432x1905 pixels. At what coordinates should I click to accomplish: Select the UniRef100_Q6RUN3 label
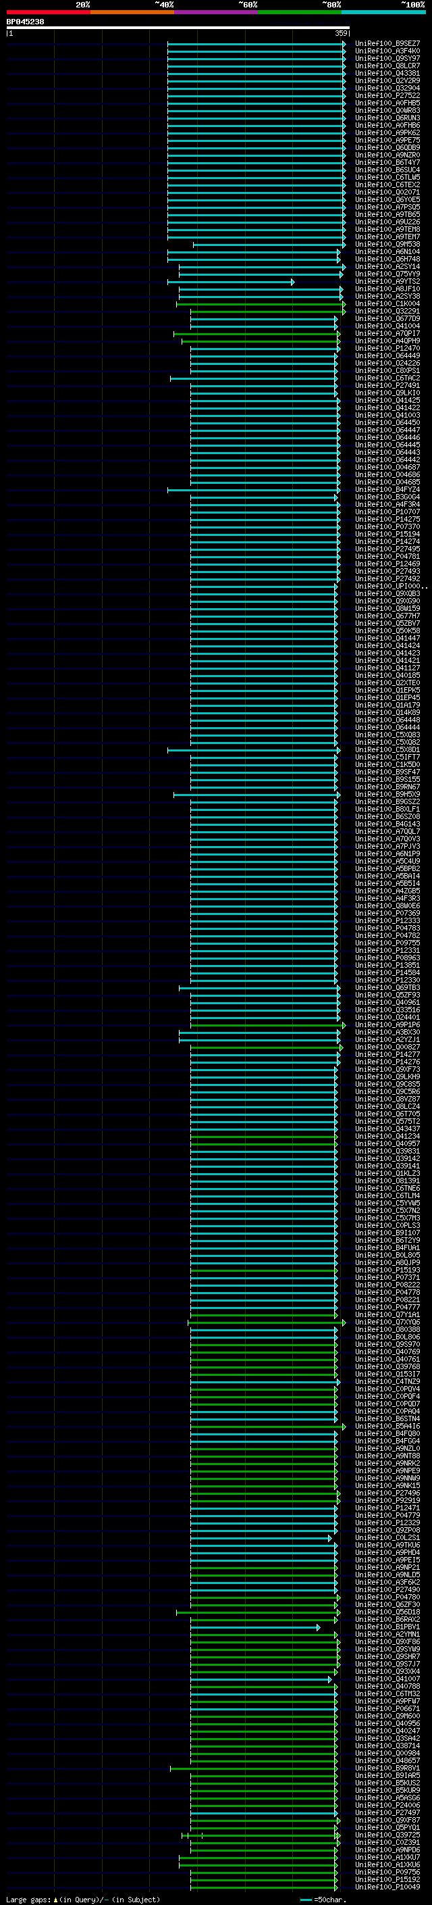[x=387, y=118]
